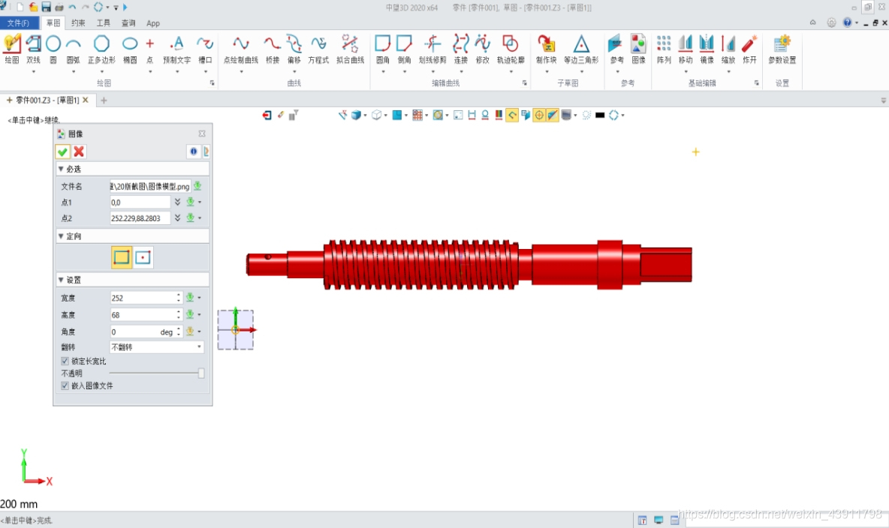
Task: Close the 图像 panel via header X
Action: (x=202, y=133)
